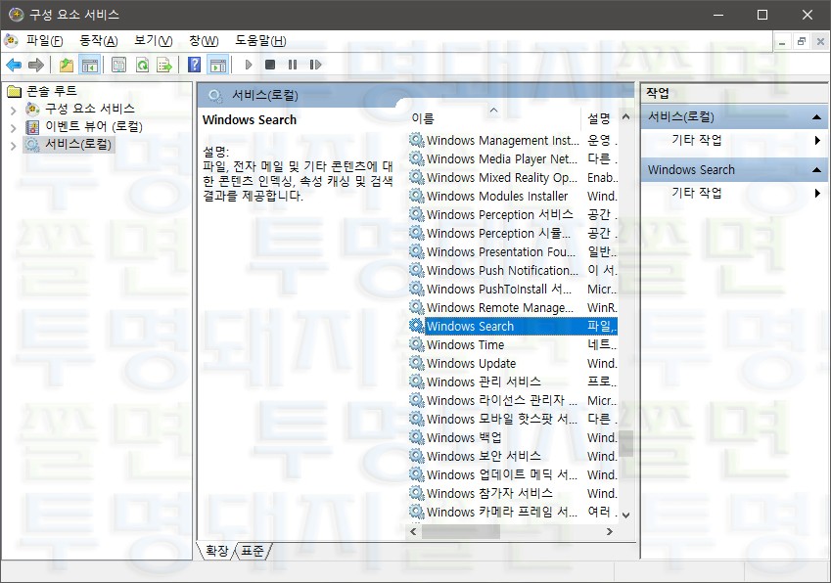Start the service with the play icon

(248, 65)
